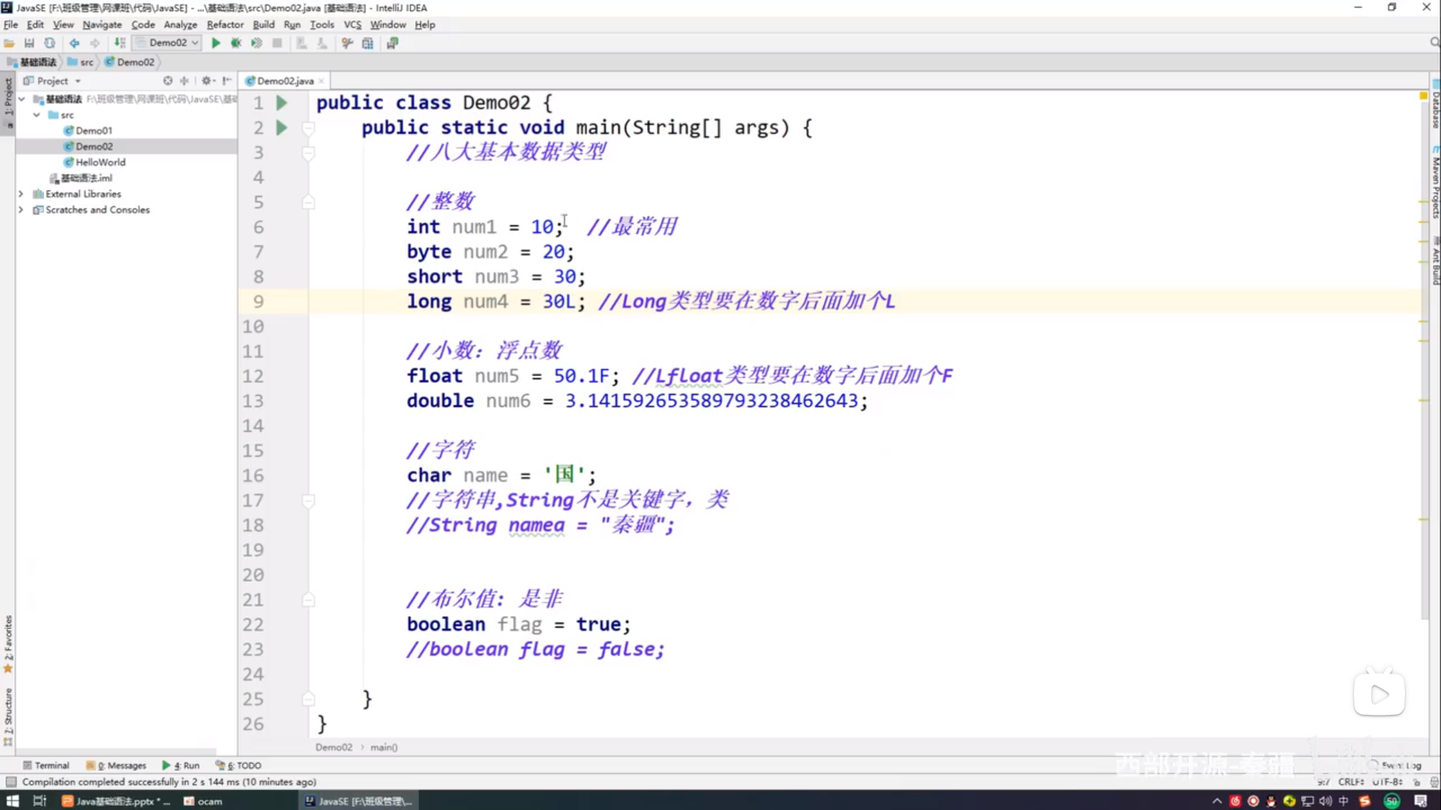Open the Refactor menu
Viewport: 1441px width, 810px height.
coord(224,24)
